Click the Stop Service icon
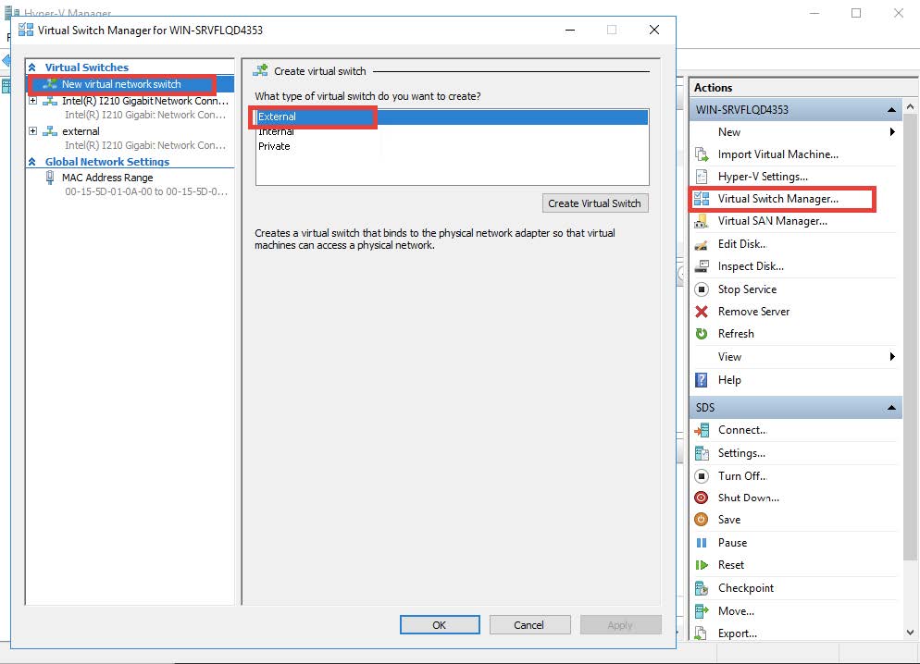This screenshot has height=664, width=920. pos(702,289)
